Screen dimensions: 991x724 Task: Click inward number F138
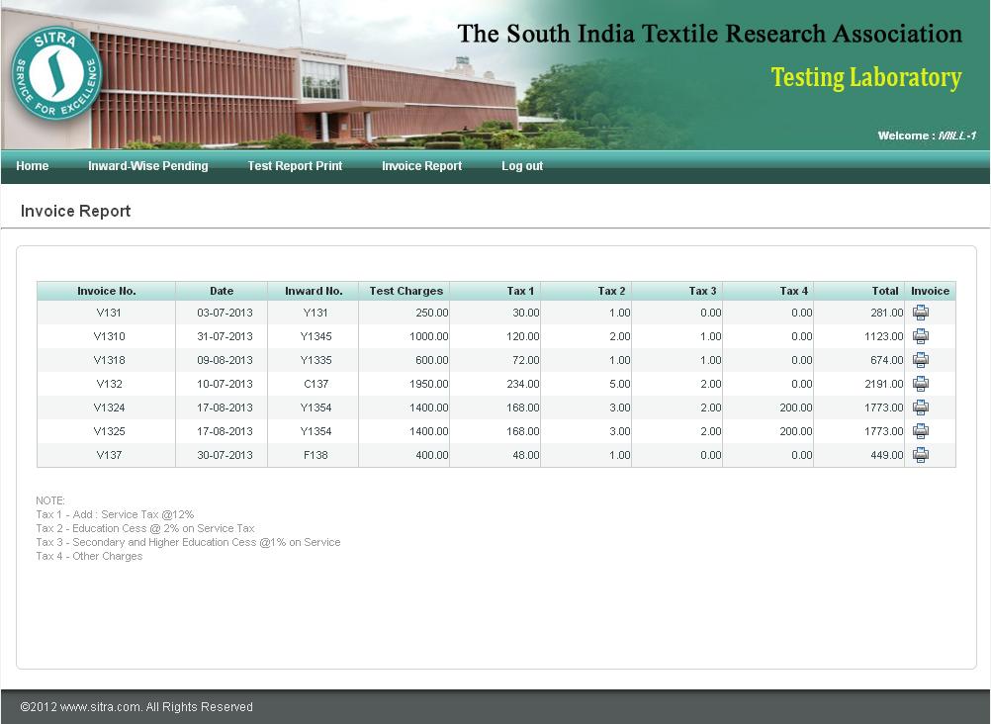click(x=315, y=455)
